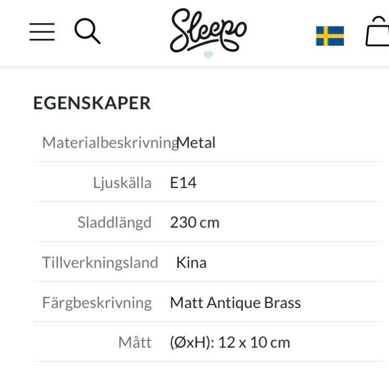Image resolution: width=389 pixels, height=376 pixels.
Task: Click the EGENSKAPER section heading
Action: [x=92, y=103]
